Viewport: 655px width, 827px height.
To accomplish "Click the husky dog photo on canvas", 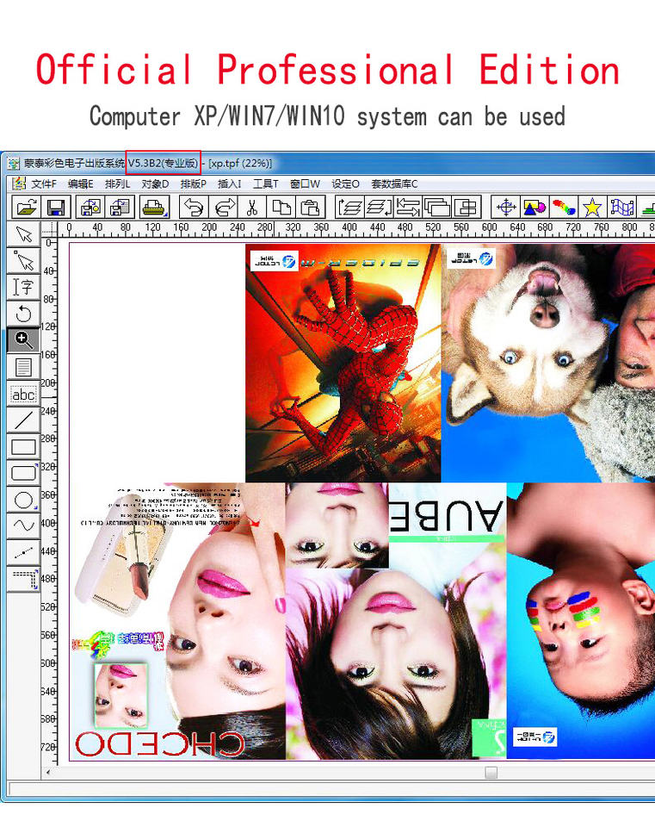I will tap(548, 363).
